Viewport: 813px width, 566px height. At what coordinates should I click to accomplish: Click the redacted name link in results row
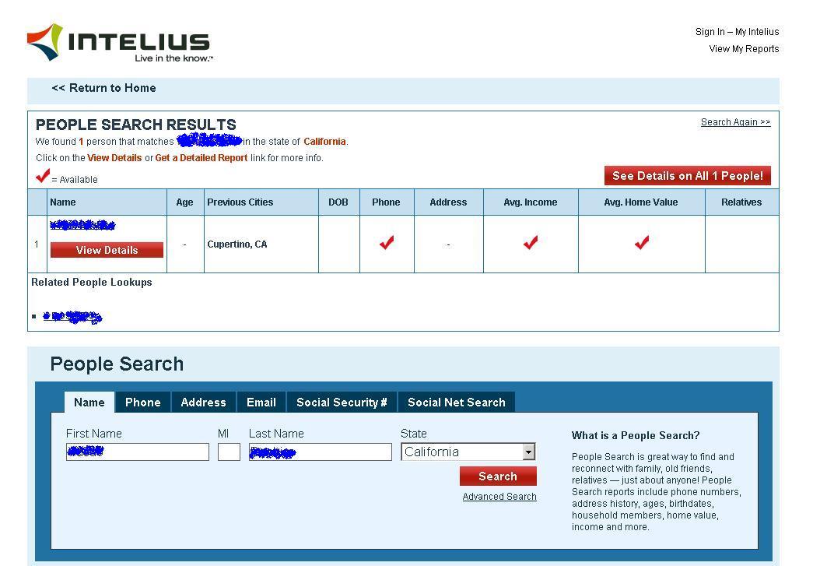[82, 225]
